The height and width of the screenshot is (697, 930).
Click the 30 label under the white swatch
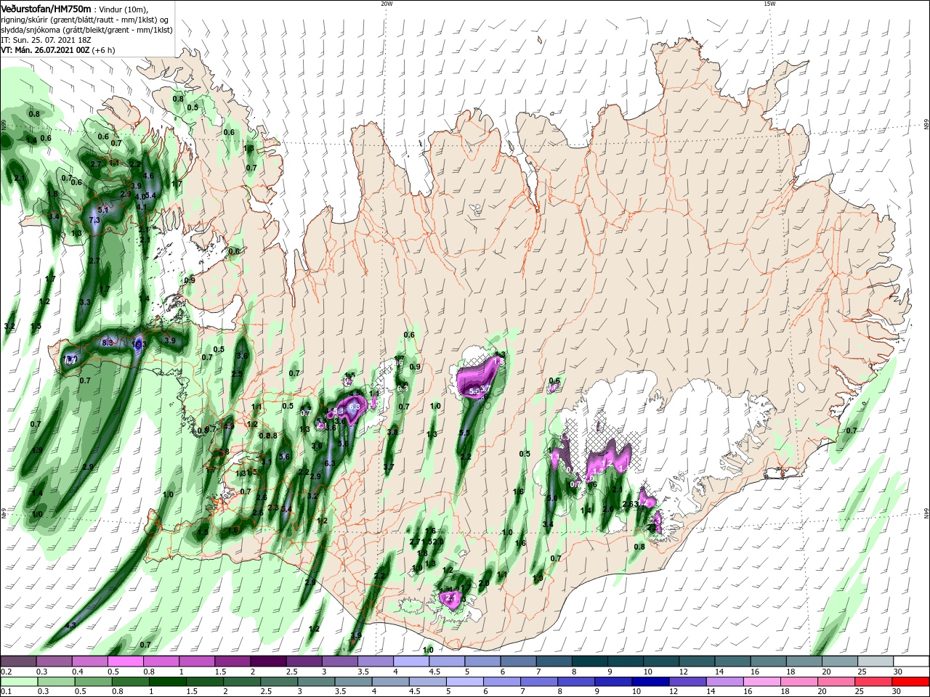click(x=897, y=672)
